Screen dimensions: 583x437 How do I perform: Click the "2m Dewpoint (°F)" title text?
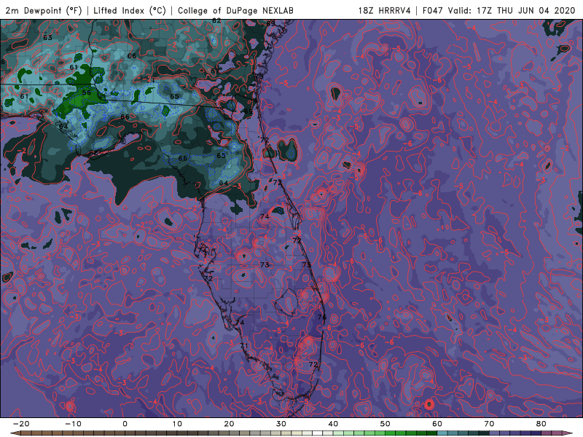coord(43,10)
